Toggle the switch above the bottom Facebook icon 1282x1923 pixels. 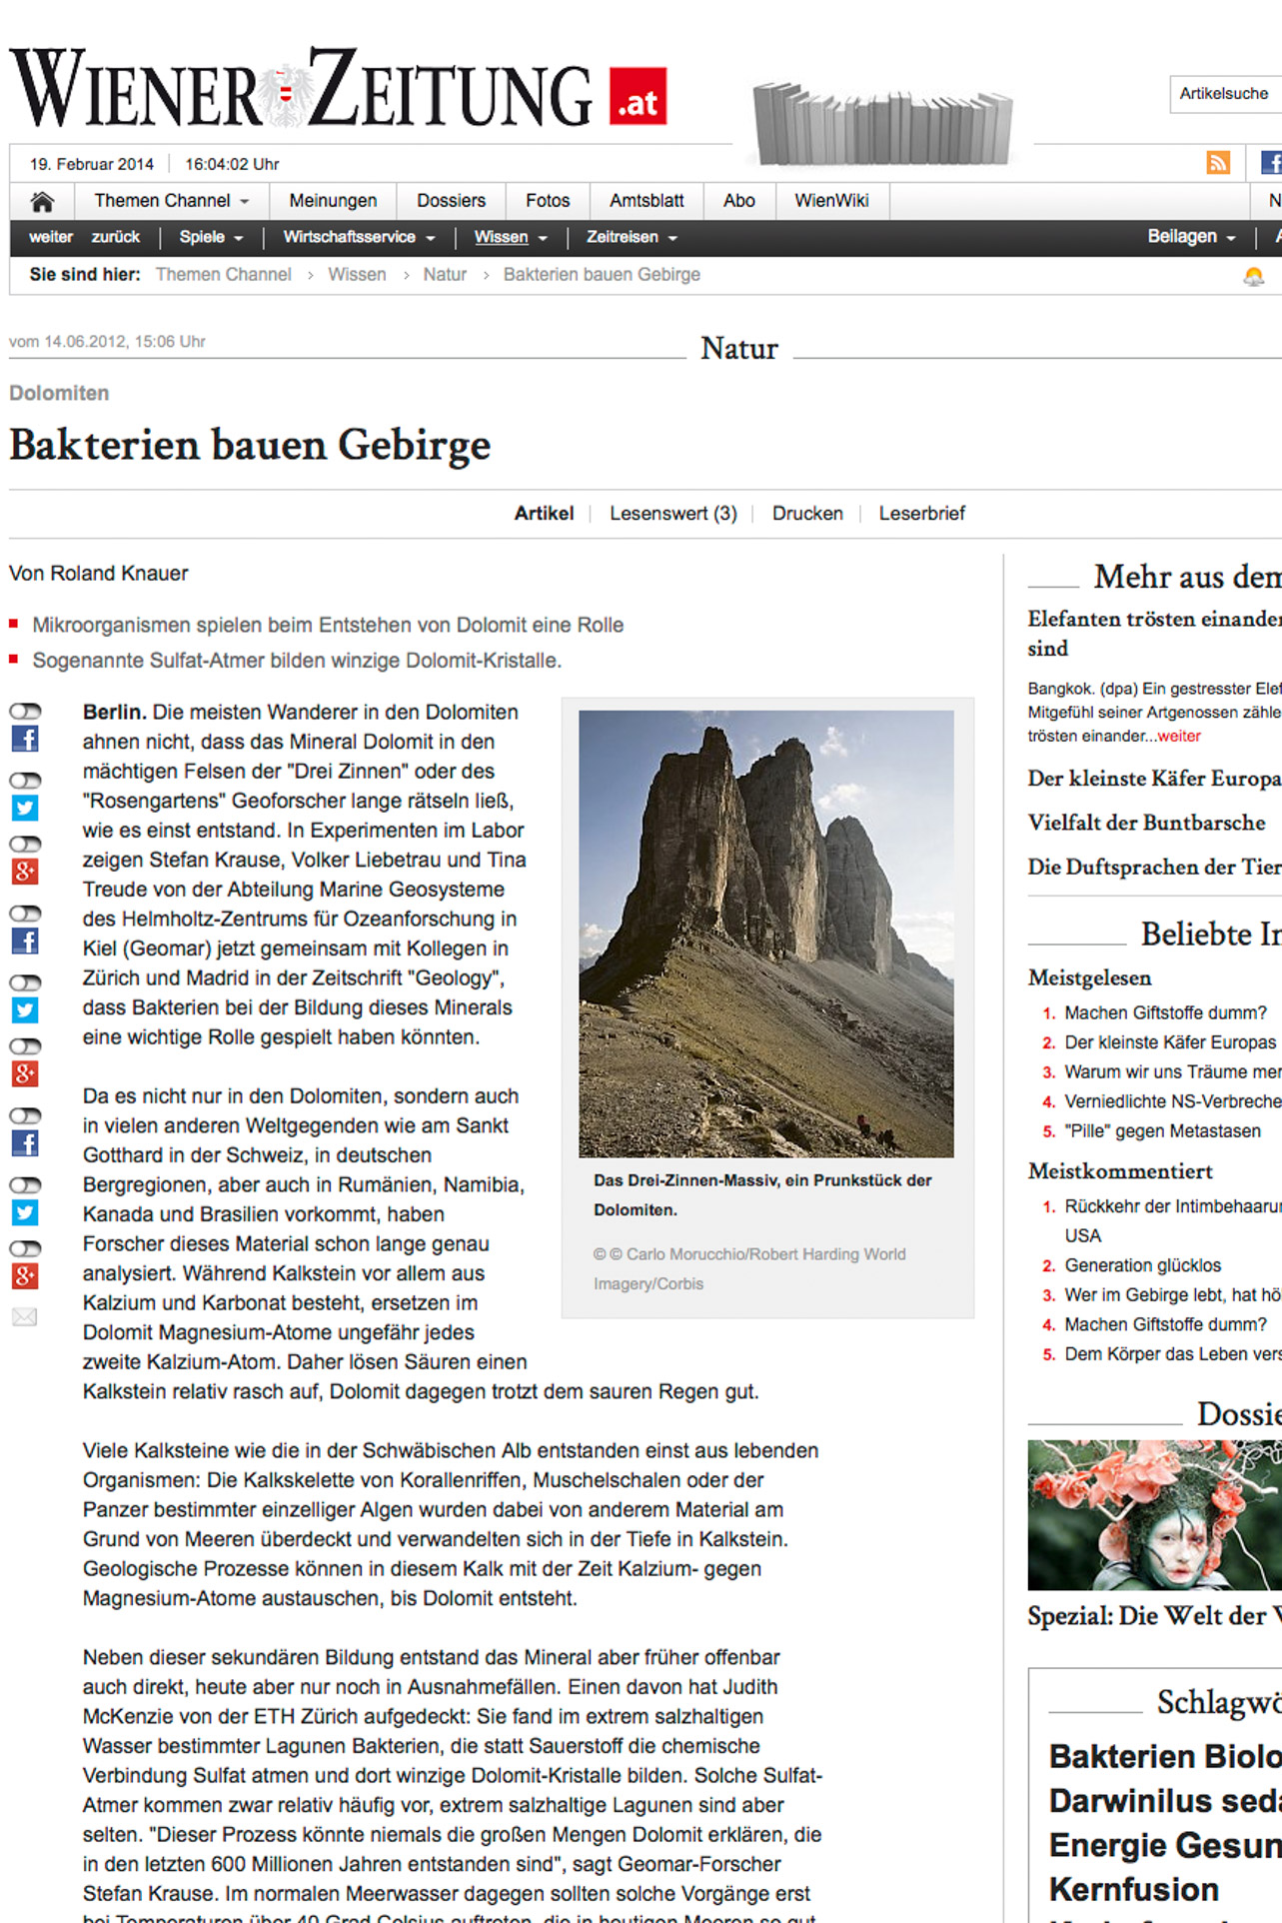tap(25, 1115)
